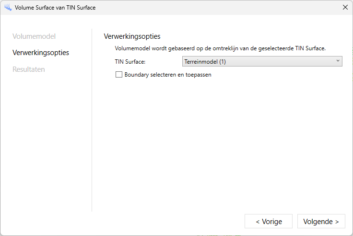Click the vertical divider line beside the sidebar

point(92,120)
